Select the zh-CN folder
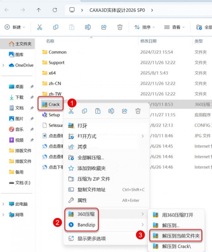Screen dimensions: 212x252 click(x=52, y=83)
